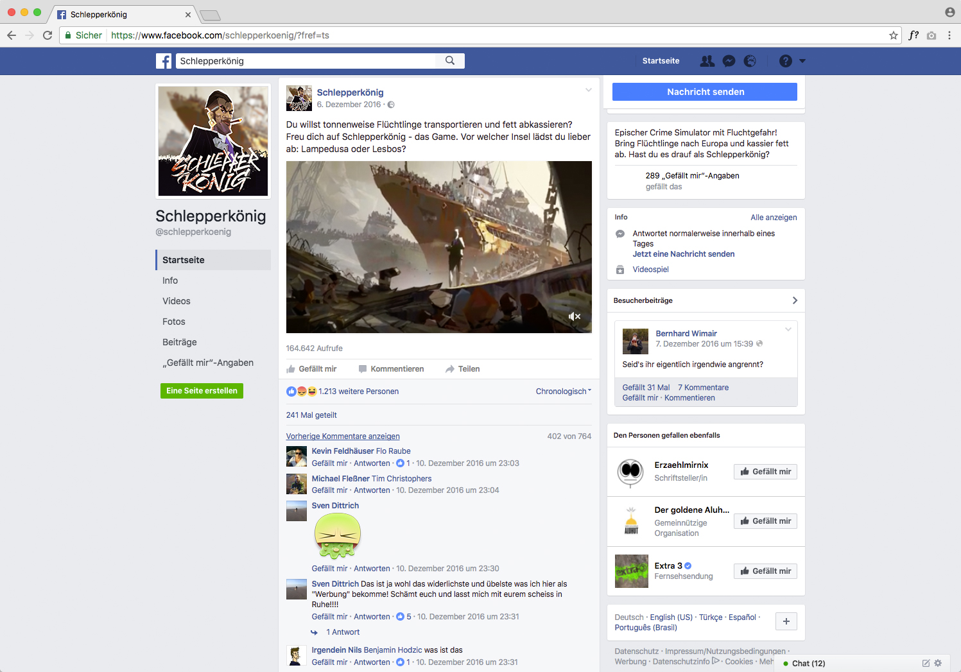Screen dimensions: 961x672
Task: Open notifications globe icon
Action: [x=750, y=61]
